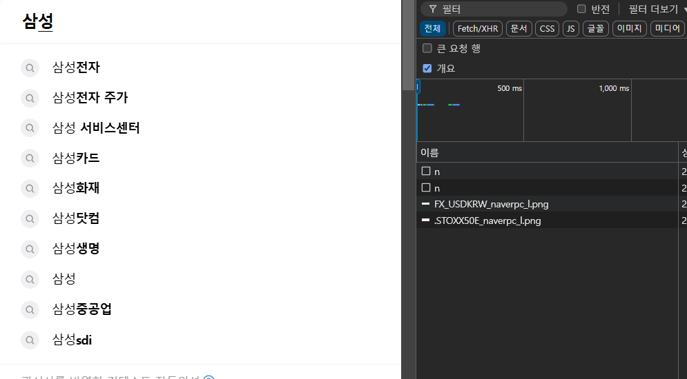The image size is (687, 379).
Task: Choose the 삼성화재 suggestion
Action: [76, 188]
